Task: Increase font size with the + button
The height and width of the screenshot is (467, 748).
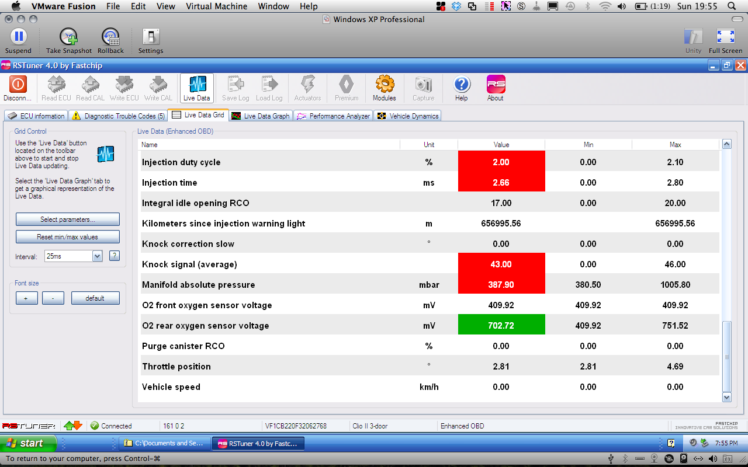Action: coord(26,298)
